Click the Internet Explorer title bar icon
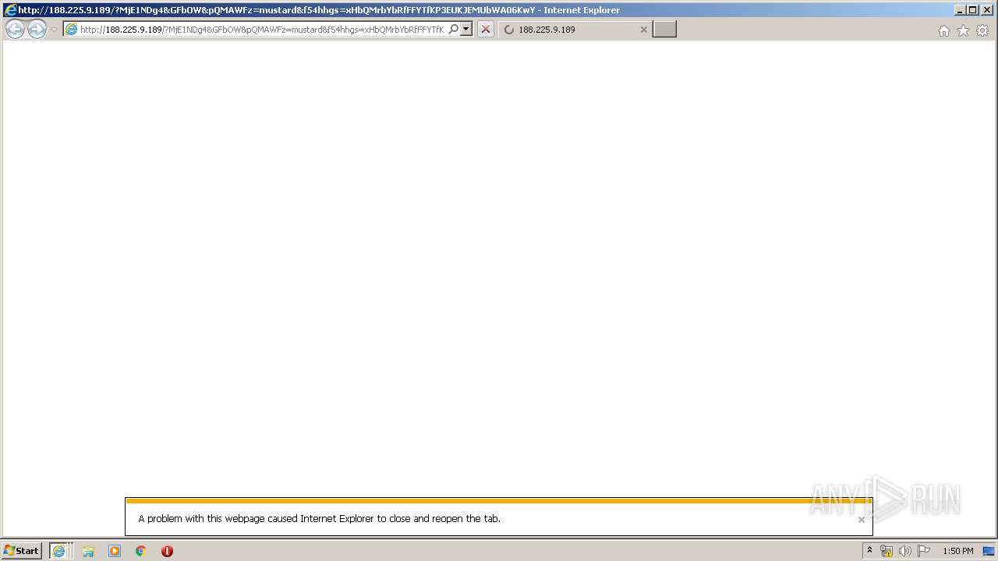The height and width of the screenshot is (561, 998). [x=10, y=10]
